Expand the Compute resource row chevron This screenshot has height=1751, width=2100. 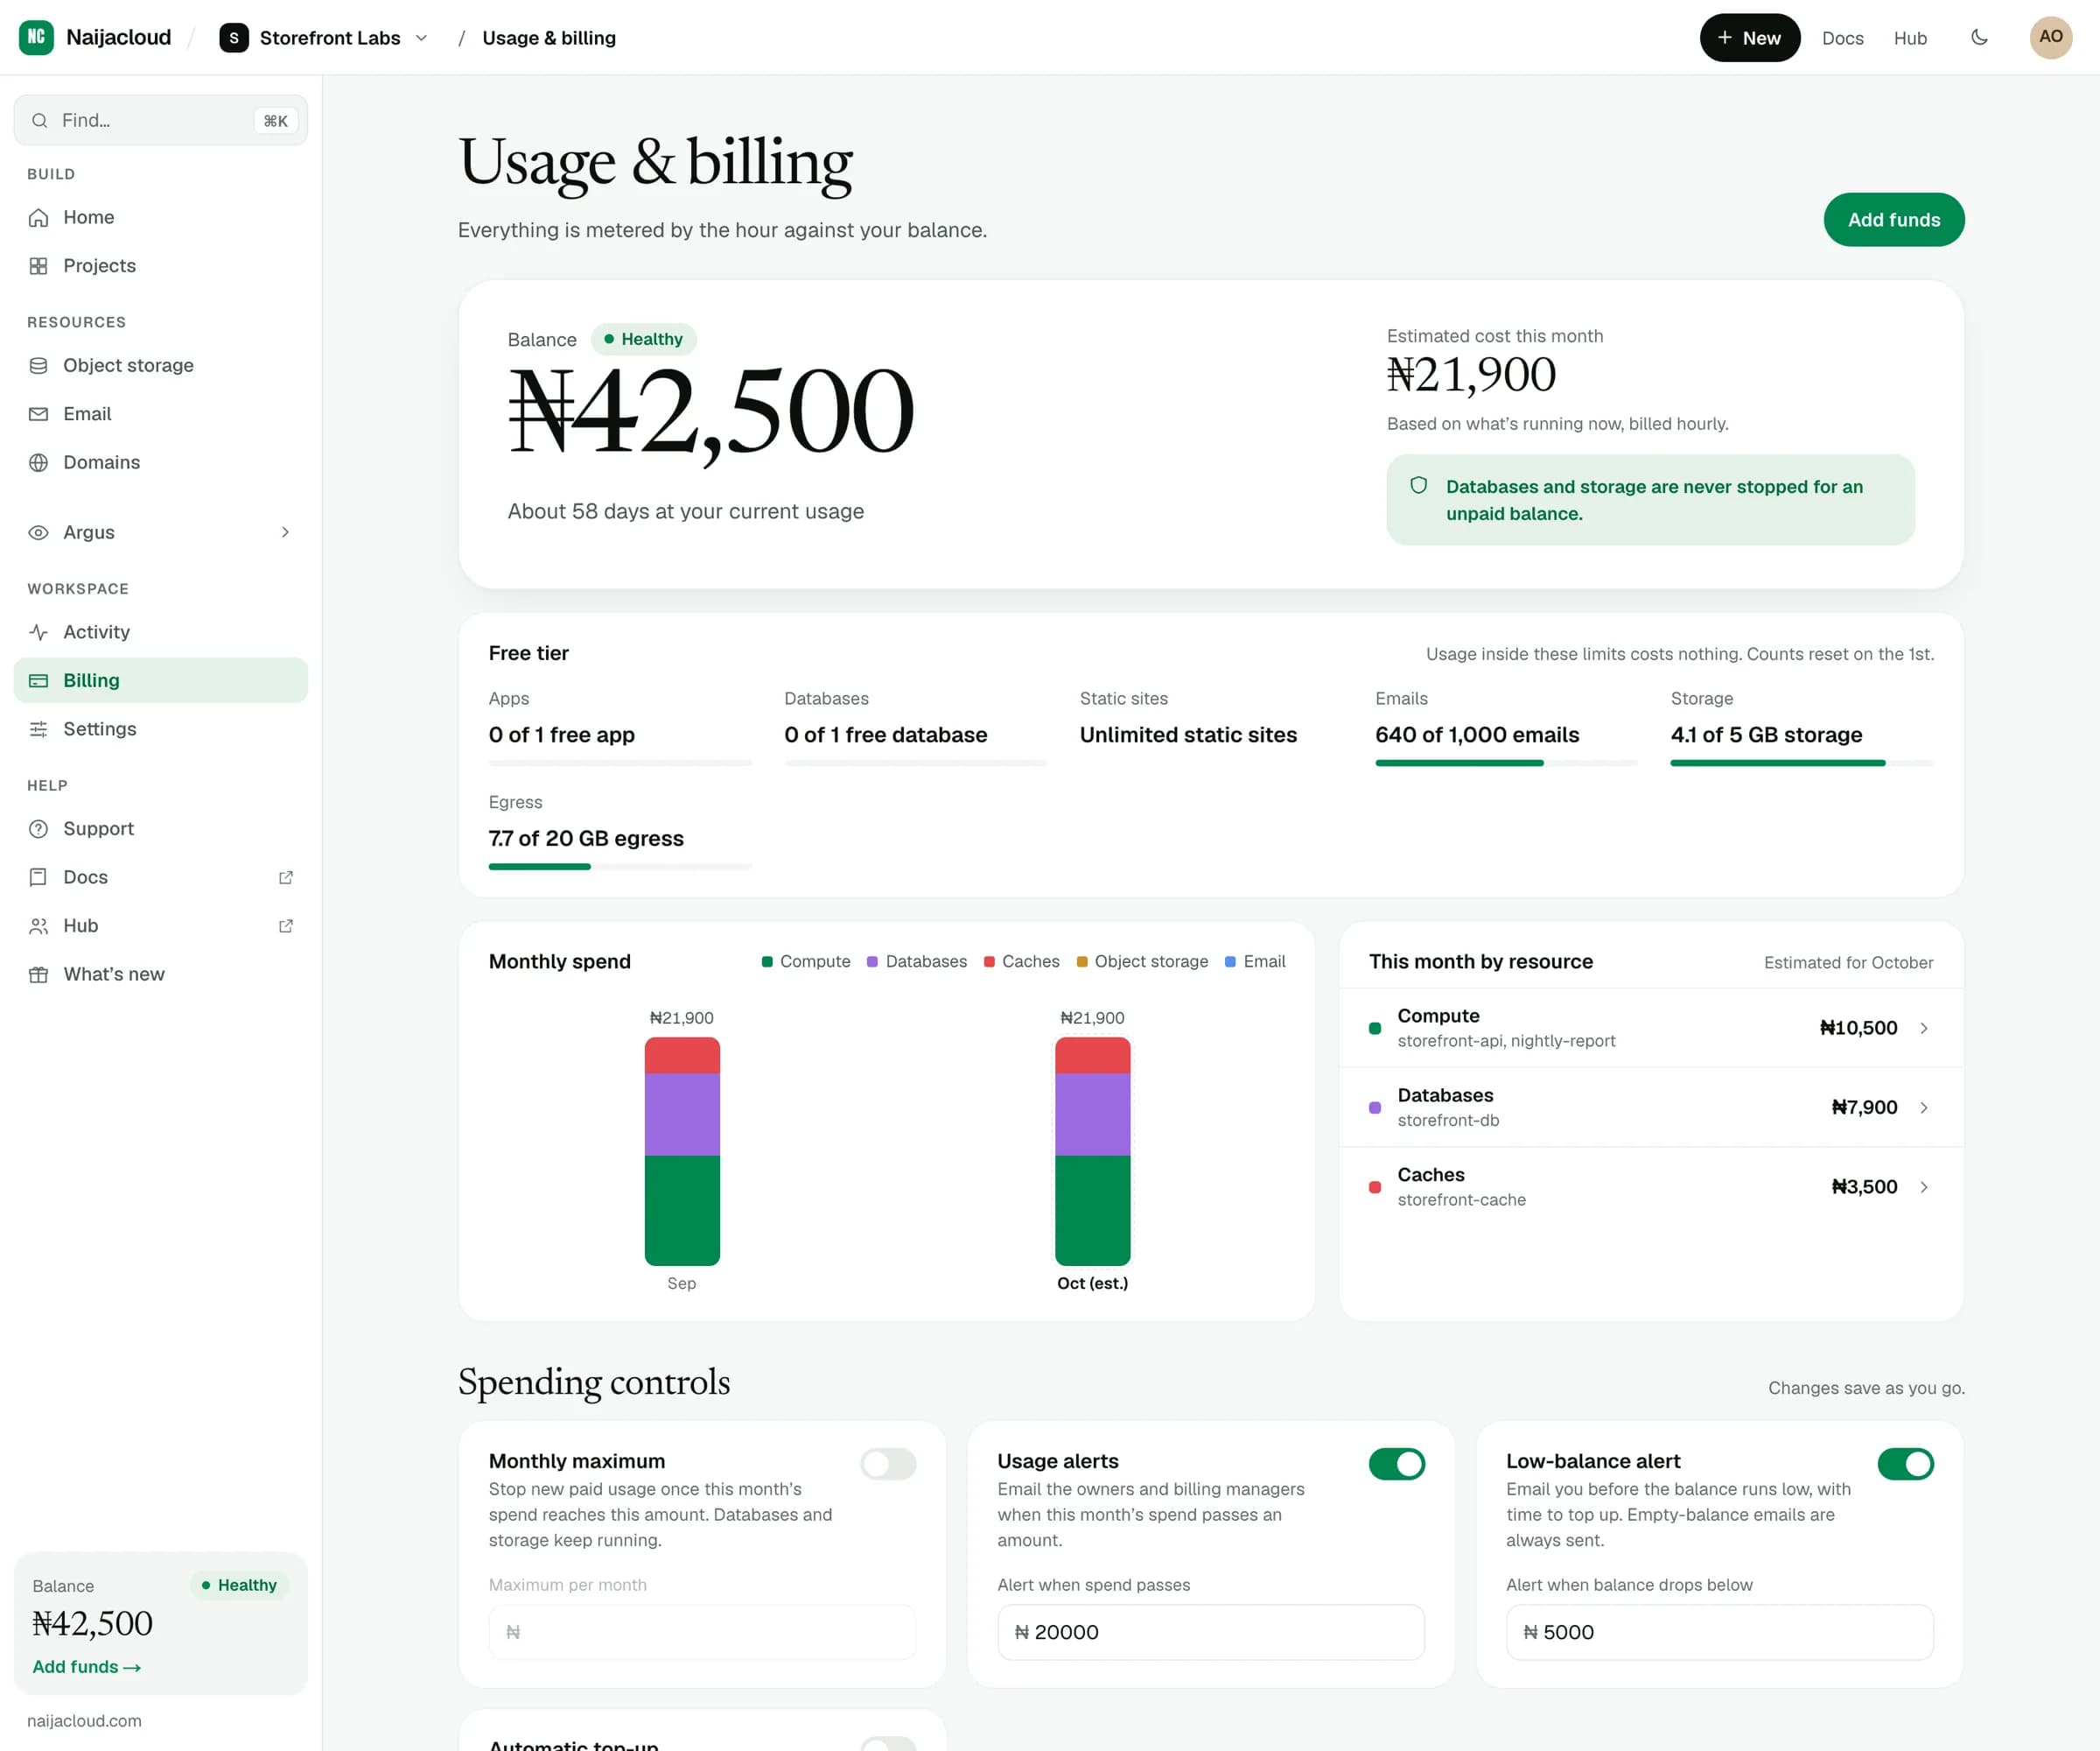coord(1923,1028)
